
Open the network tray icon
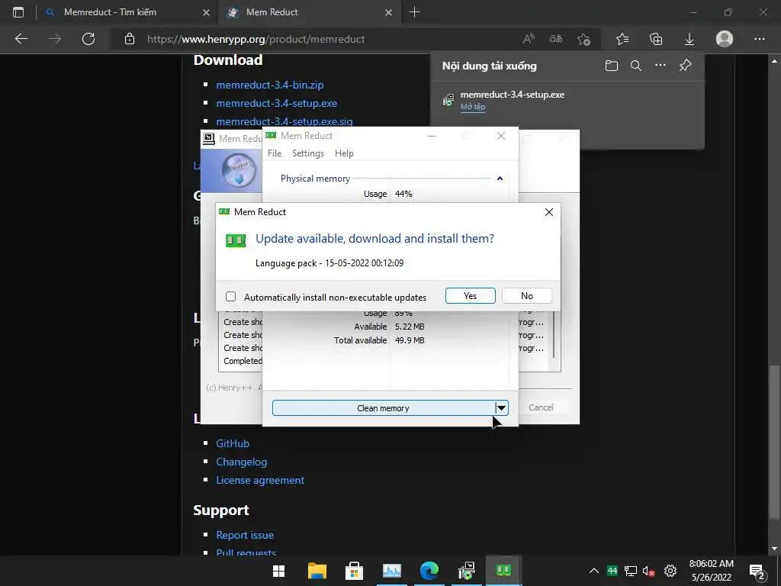pos(631,571)
